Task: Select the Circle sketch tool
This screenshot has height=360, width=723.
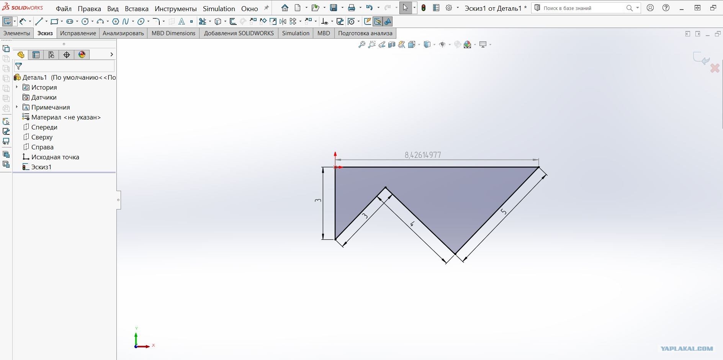Action: (x=85, y=21)
